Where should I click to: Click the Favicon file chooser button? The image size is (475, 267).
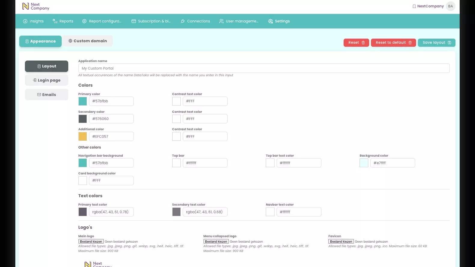tap(341, 241)
